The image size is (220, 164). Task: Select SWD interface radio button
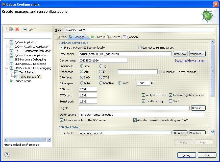(82, 77)
